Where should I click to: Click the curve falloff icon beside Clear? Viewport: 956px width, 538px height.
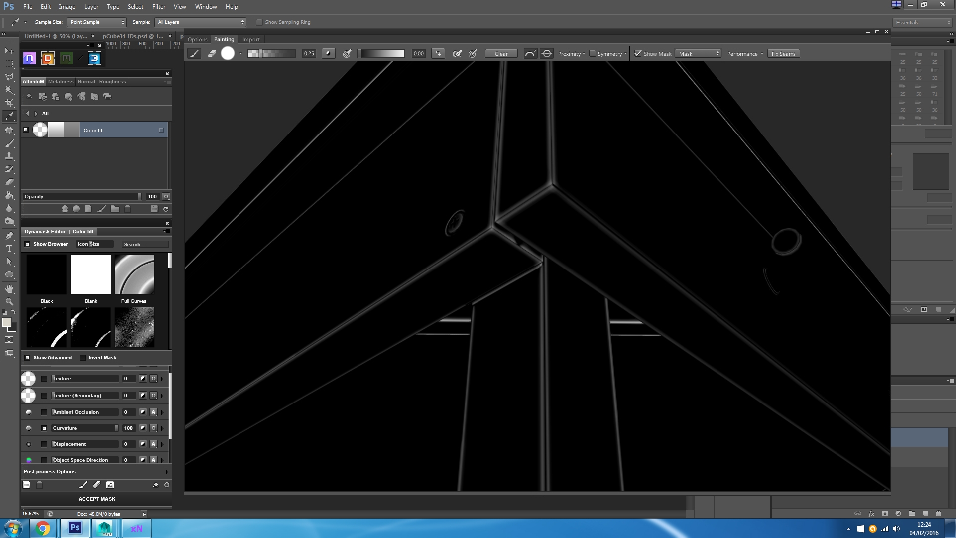[x=530, y=54]
